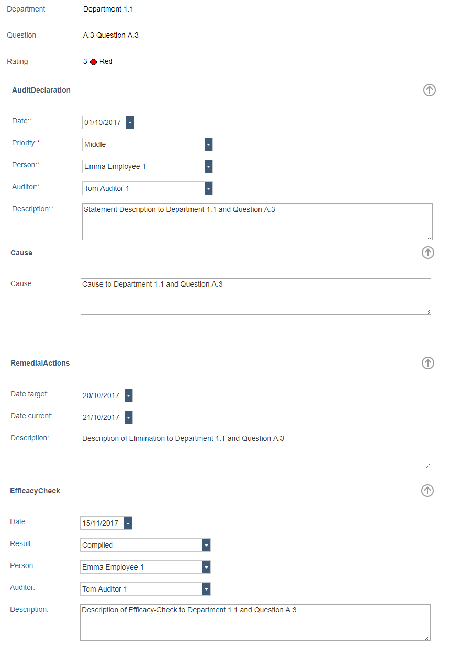Open the AuditDeclaration Date picker dropdown
Screen dimensions: 450x658
click(130, 122)
